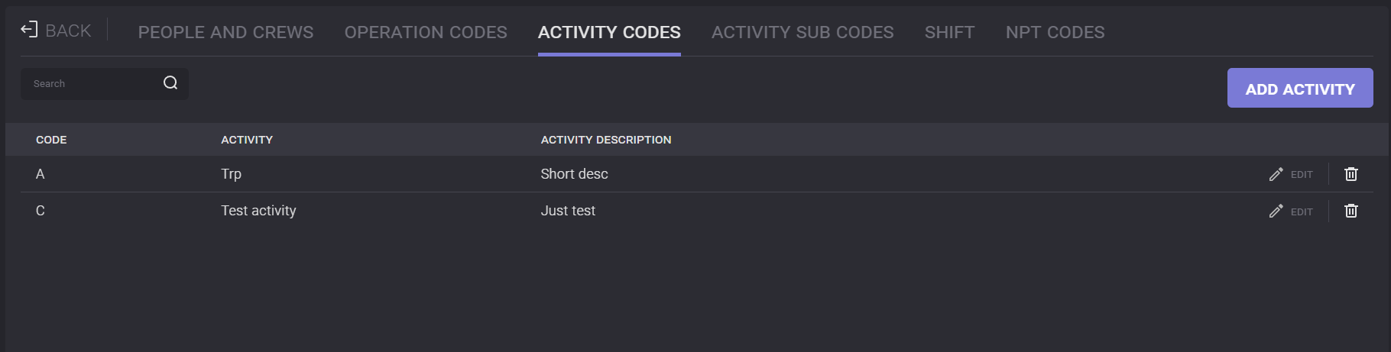This screenshot has width=1391, height=352.
Task: Select the Just test description cell
Action: (568, 211)
